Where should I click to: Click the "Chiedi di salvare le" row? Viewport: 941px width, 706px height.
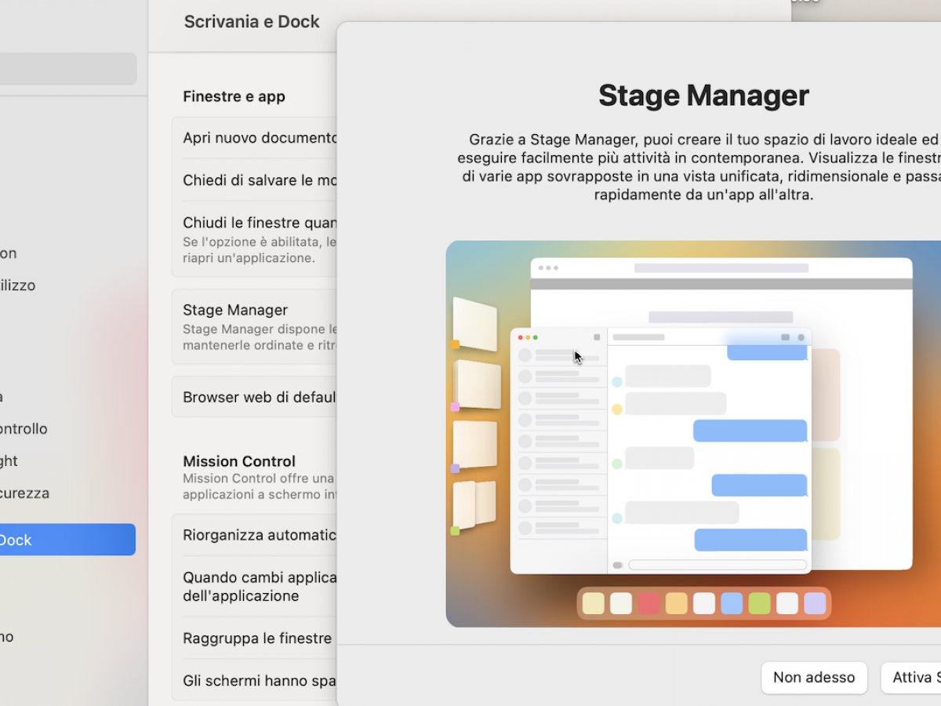255,180
